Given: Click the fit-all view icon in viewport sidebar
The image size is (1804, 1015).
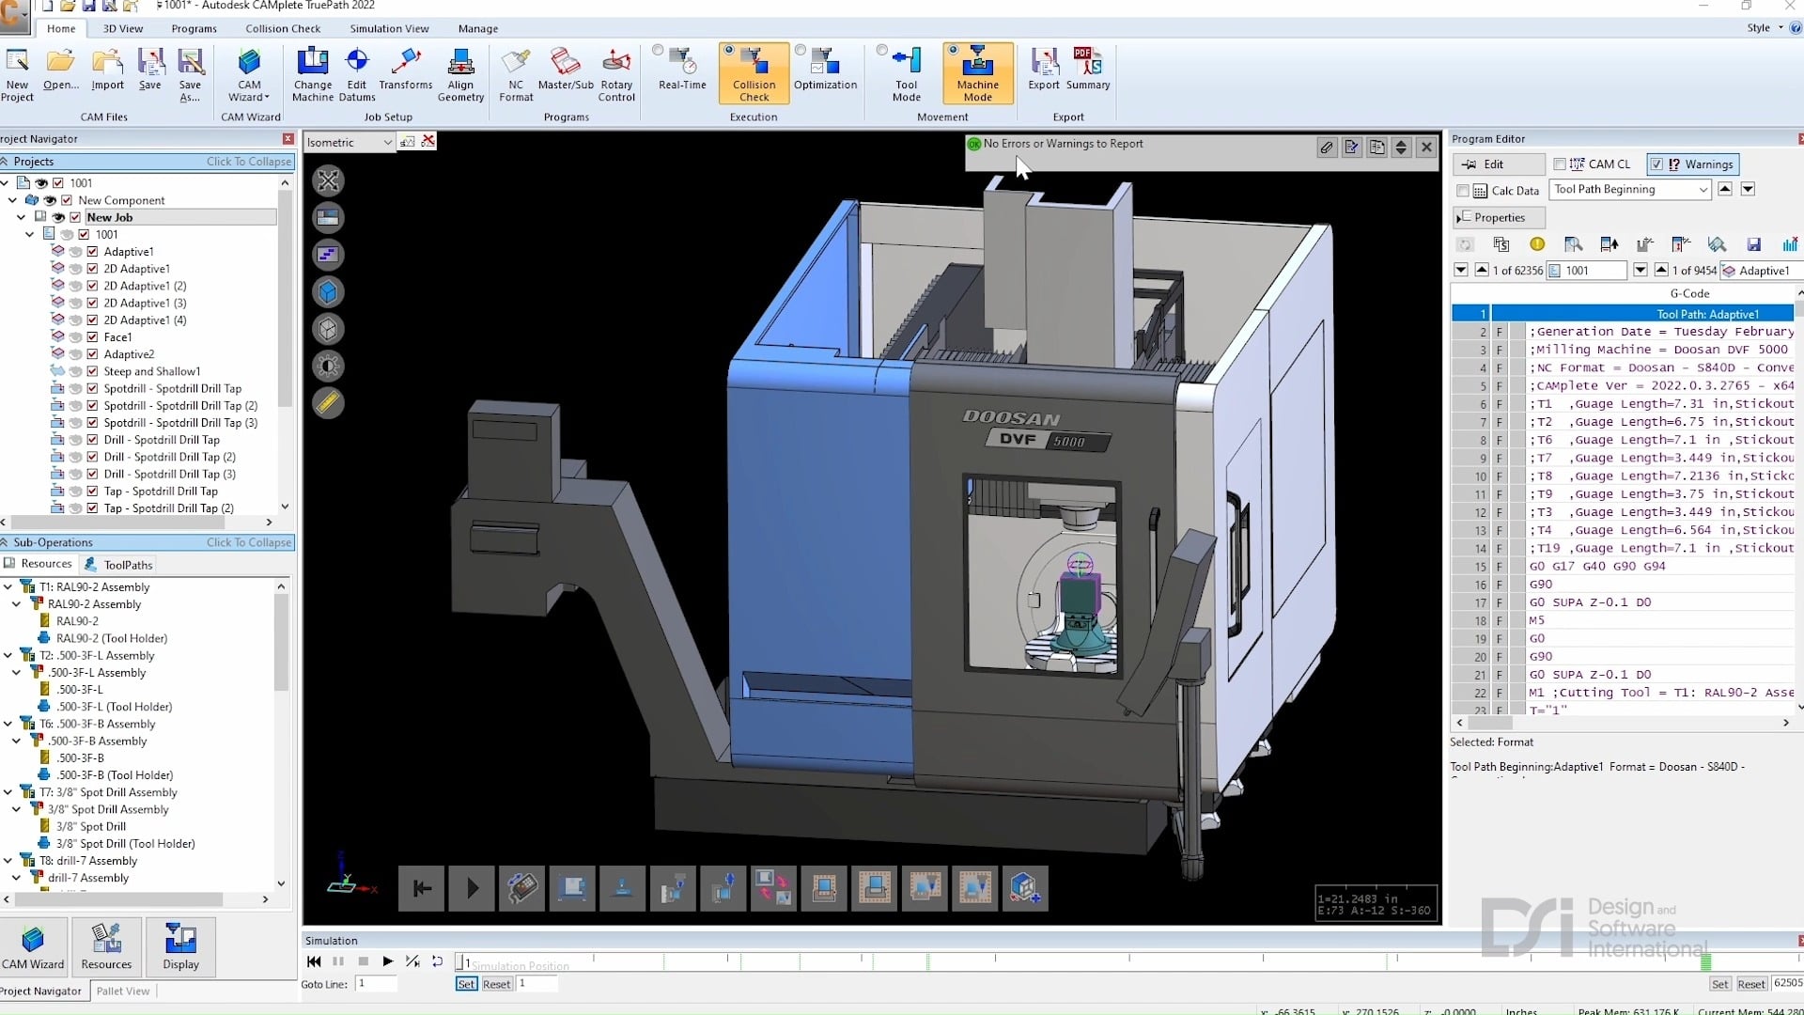Looking at the screenshot, I should 328,180.
